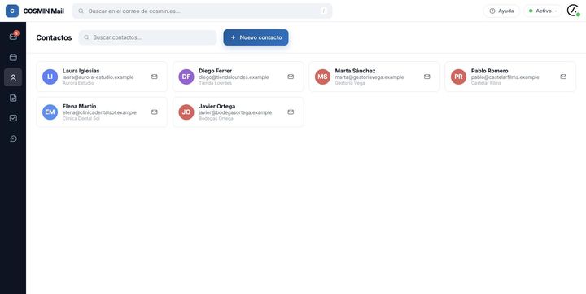
Task: Click the Ayuda help button
Action: 501,11
